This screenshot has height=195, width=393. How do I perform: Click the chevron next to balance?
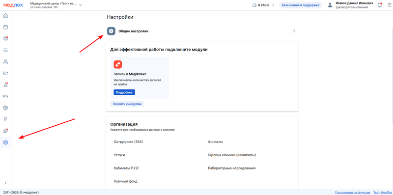pos(273,5)
